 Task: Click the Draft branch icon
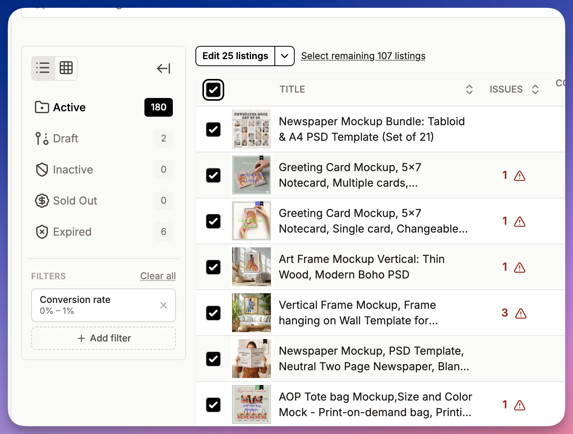click(42, 138)
